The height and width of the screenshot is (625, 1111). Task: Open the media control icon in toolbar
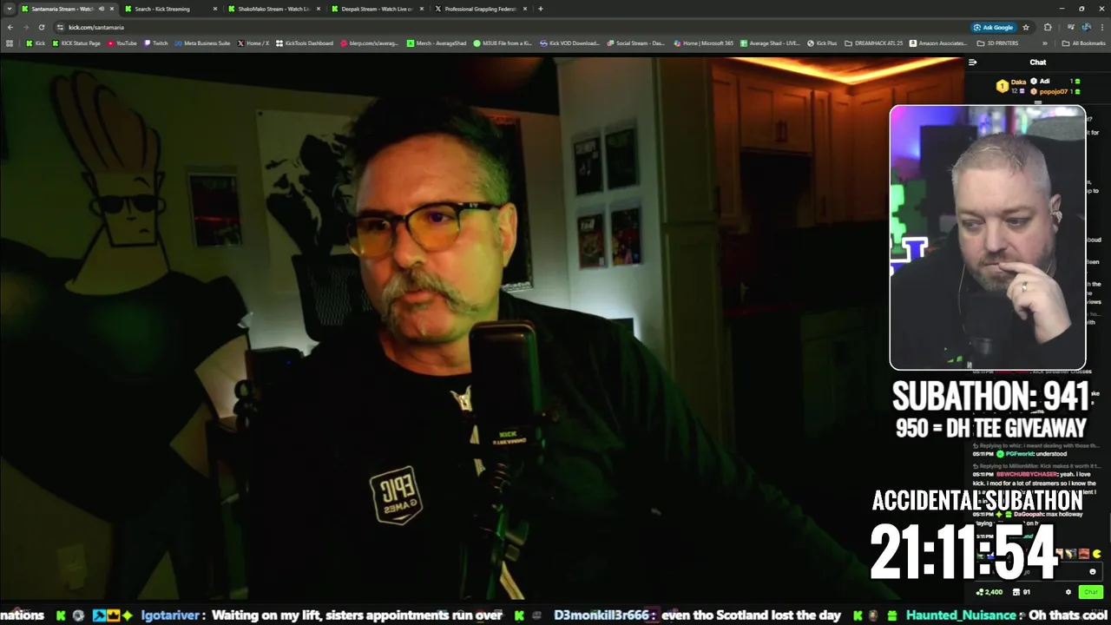click(1069, 27)
